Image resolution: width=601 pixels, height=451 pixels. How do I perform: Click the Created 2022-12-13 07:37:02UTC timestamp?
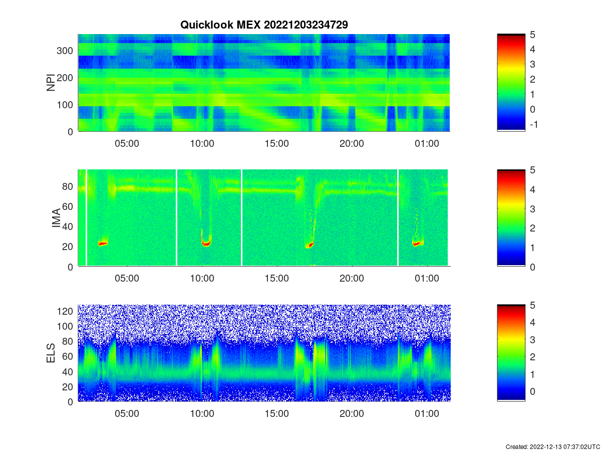552,446
